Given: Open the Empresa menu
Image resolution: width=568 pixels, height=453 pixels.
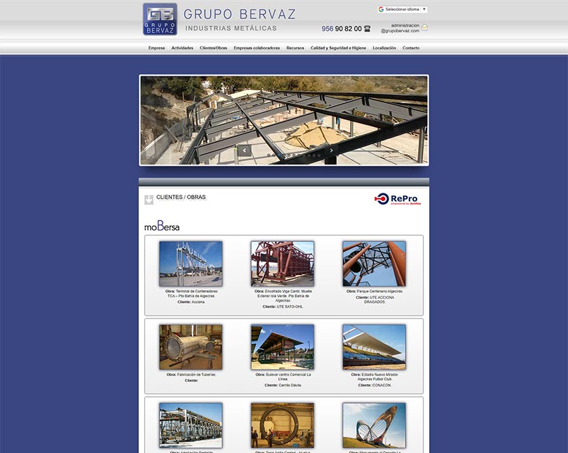Looking at the screenshot, I should [156, 48].
